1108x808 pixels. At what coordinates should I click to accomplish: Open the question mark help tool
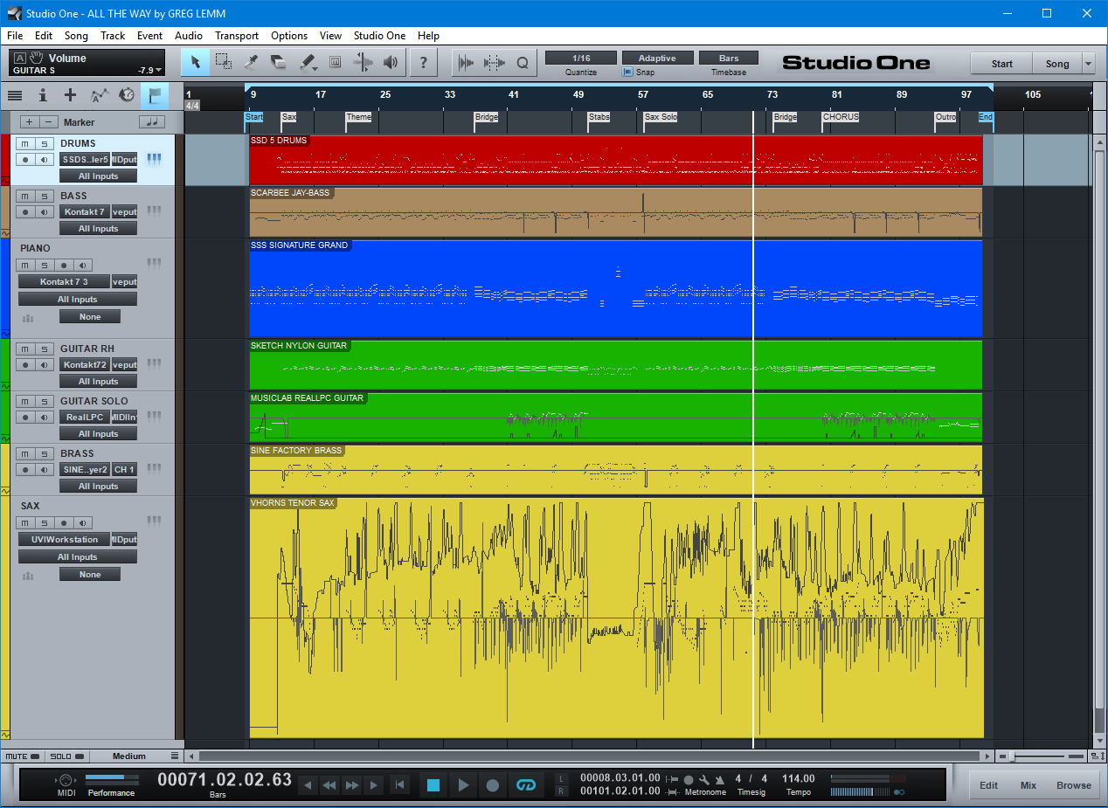pos(424,62)
